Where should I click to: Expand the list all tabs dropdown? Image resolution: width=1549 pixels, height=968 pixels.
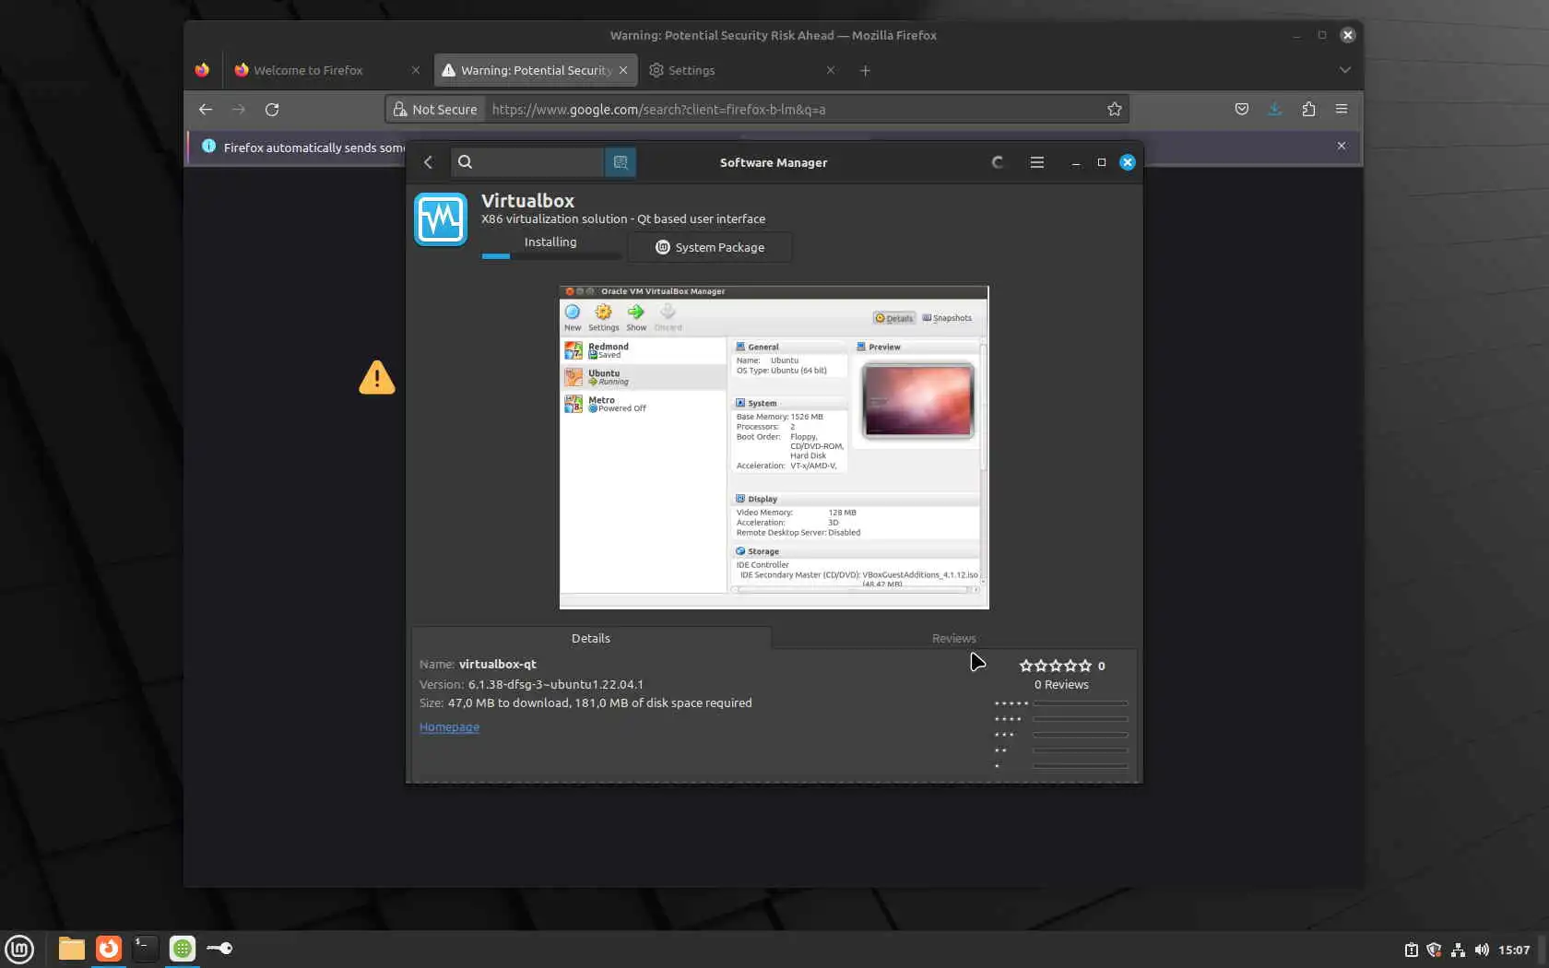[1345, 70]
